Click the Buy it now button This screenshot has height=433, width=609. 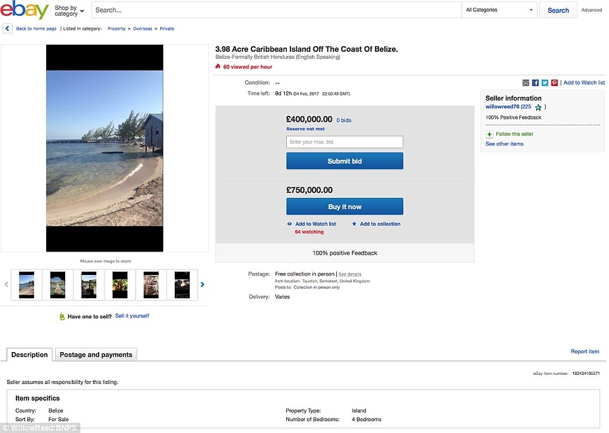pyautogui.click(x=344, y=207)
